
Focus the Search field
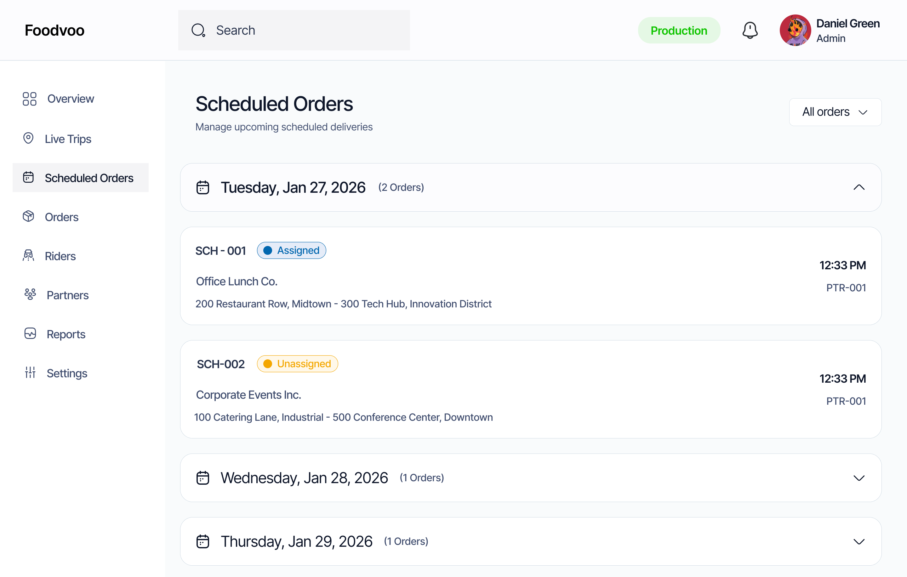tap(294, 30)
